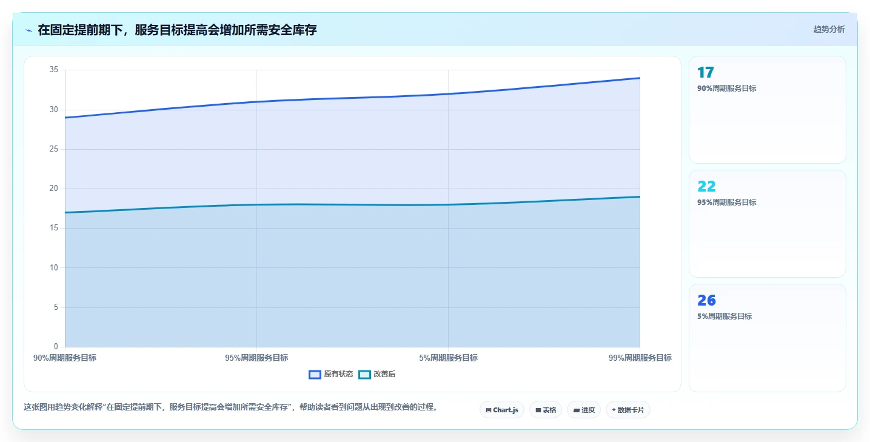Screen dimensions: 870x442
Task: Click the y-axis value 35
Action: pos(53,70)
